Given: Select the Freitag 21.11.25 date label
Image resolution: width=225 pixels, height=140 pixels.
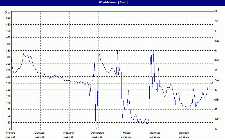Looking at the screenshot, I should 126,135.
